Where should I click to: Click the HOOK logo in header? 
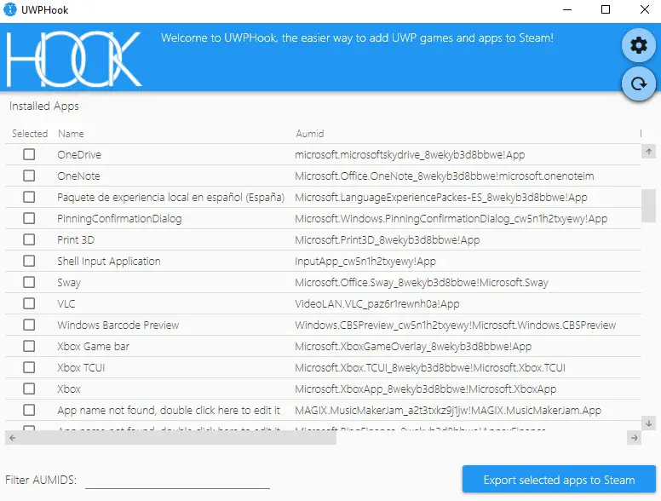74,59
